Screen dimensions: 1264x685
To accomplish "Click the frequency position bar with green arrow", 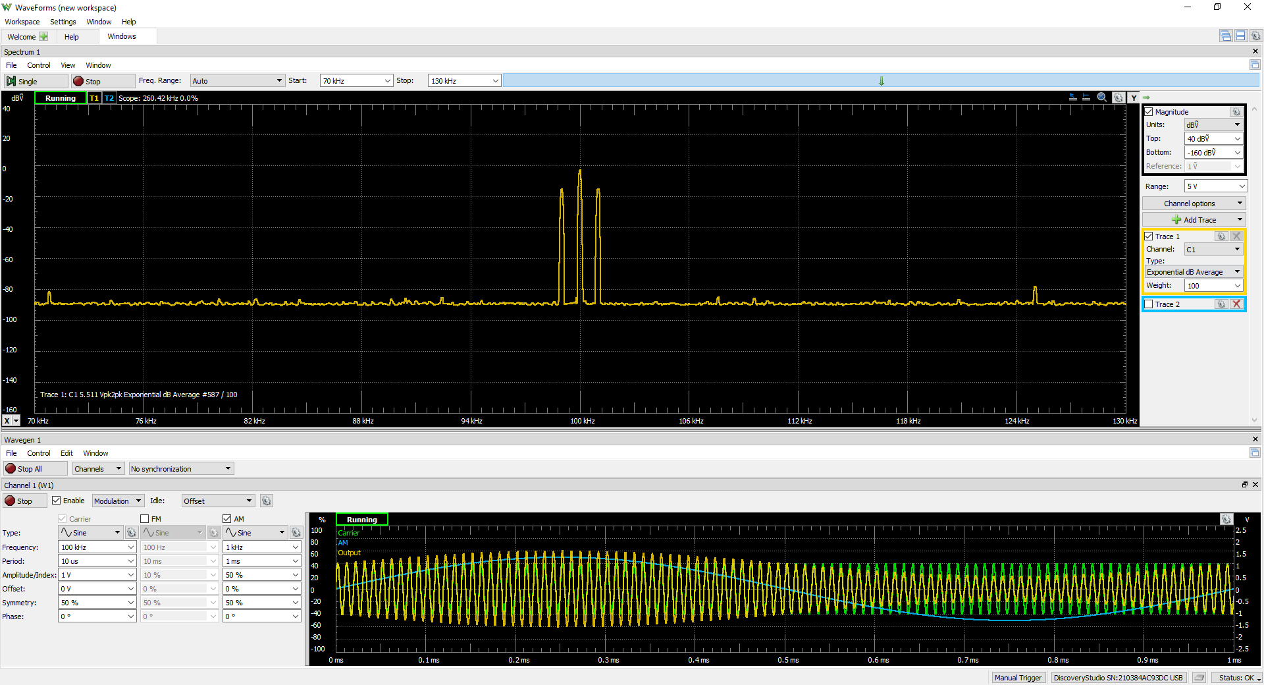I will pos(881,81).
